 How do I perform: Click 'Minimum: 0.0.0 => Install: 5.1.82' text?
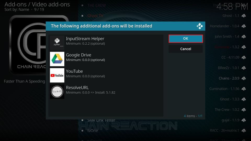pyautogui.click(x=91, y=92)
